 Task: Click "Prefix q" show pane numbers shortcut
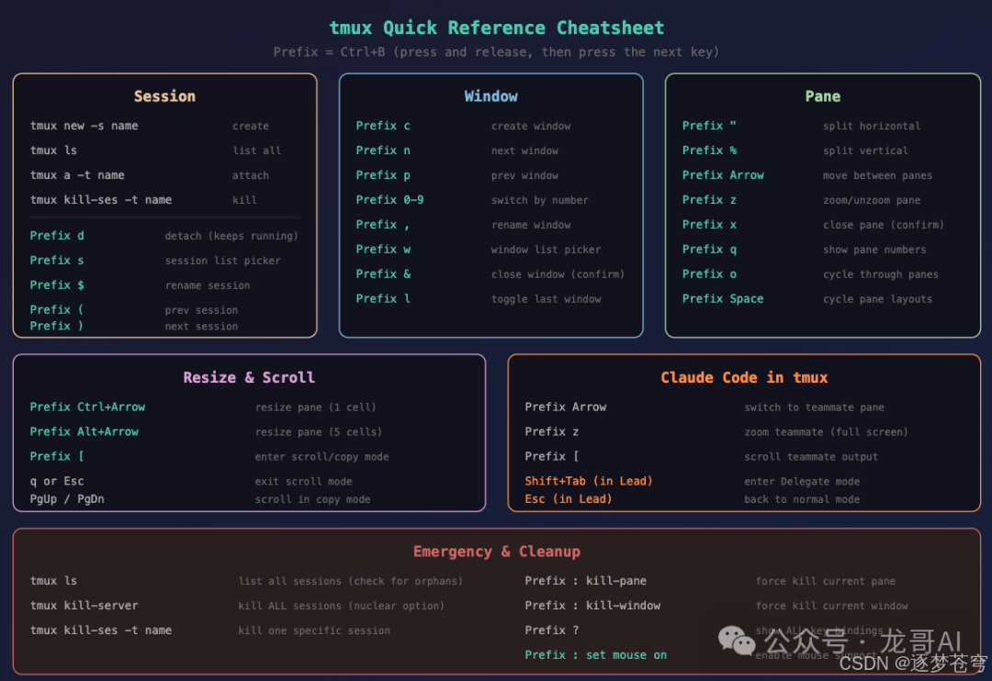click(709, 249)
